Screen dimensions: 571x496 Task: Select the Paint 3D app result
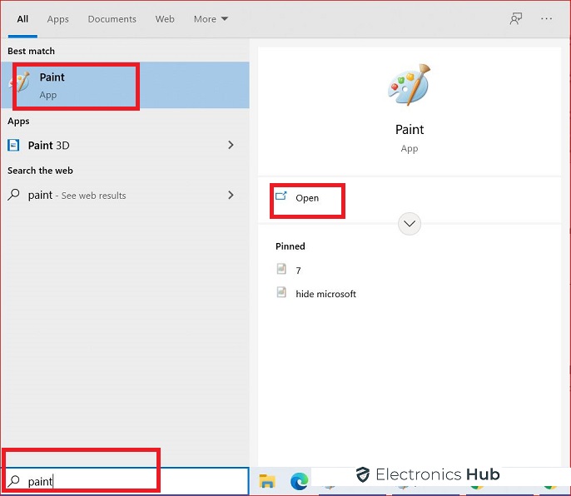(x=125, y=146)
